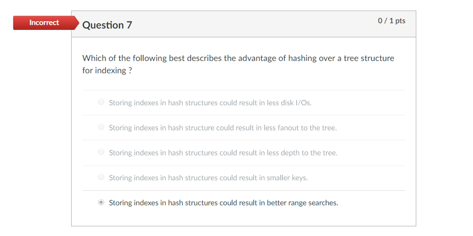Click the arrow tip of the Incorrect flag
Screen dimensions: 473x236
77,23
